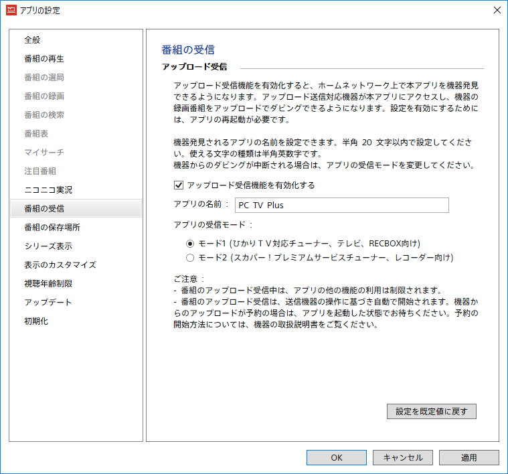
Task: Toggle アップロード受信機能を有効化する checkbox
Action: tap(179, 185)
